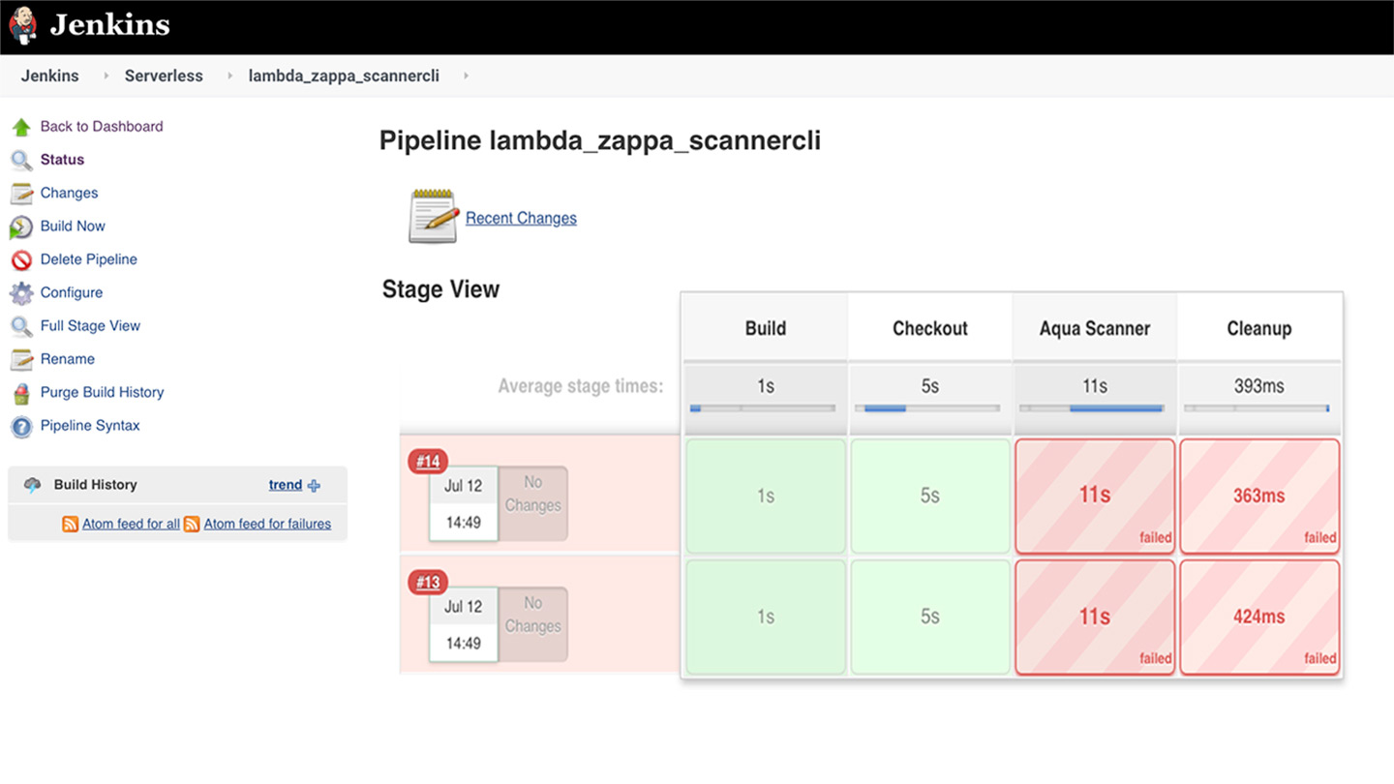This screenshot has width=1394, height=784.
Task: Click the Jenkins butler logo icon
Action: pyautogui.click(x=23, y=24)
